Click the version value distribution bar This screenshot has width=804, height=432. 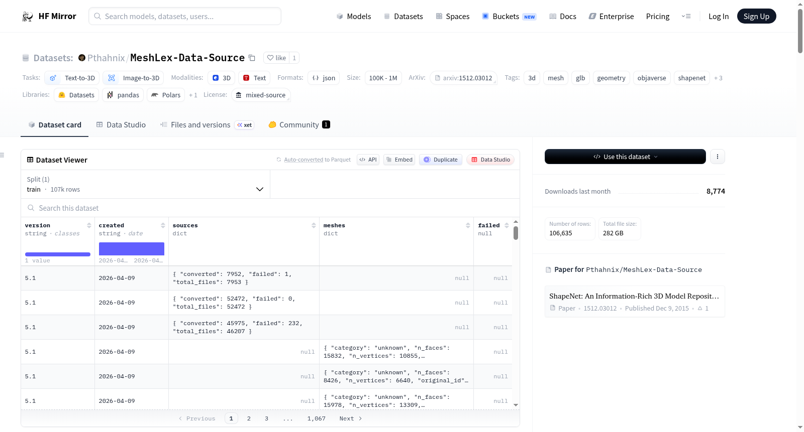(x=58, y=254)
